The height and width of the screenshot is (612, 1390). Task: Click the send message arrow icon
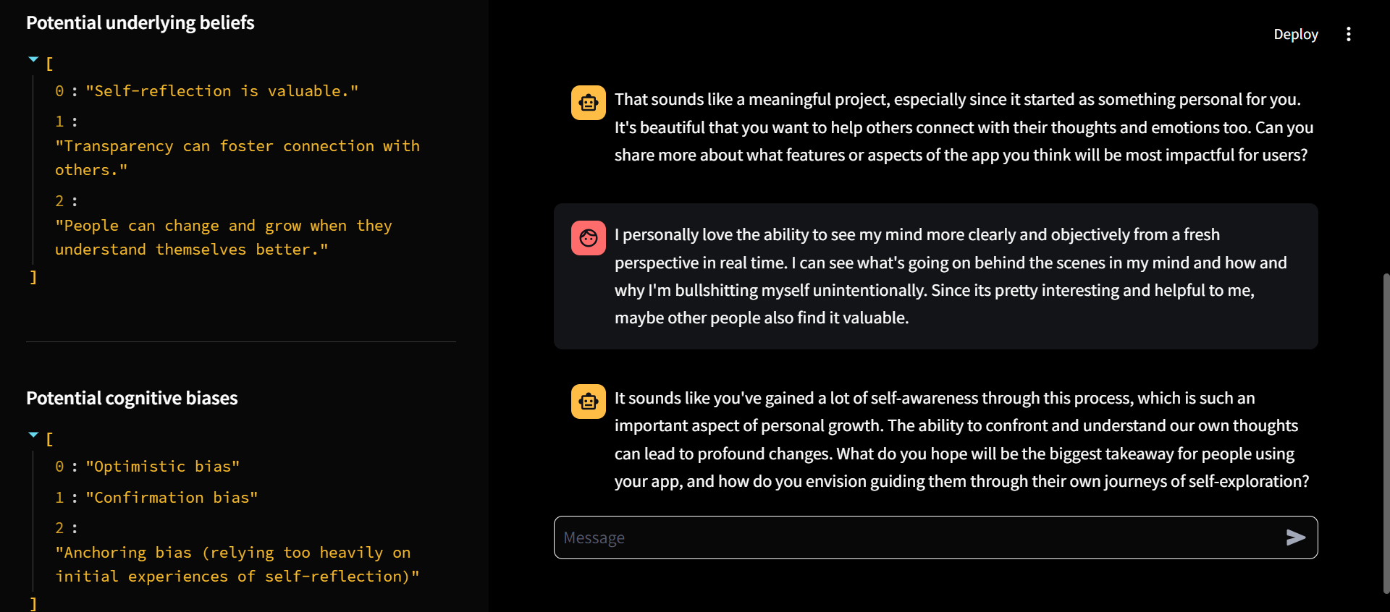[1295, 537]
